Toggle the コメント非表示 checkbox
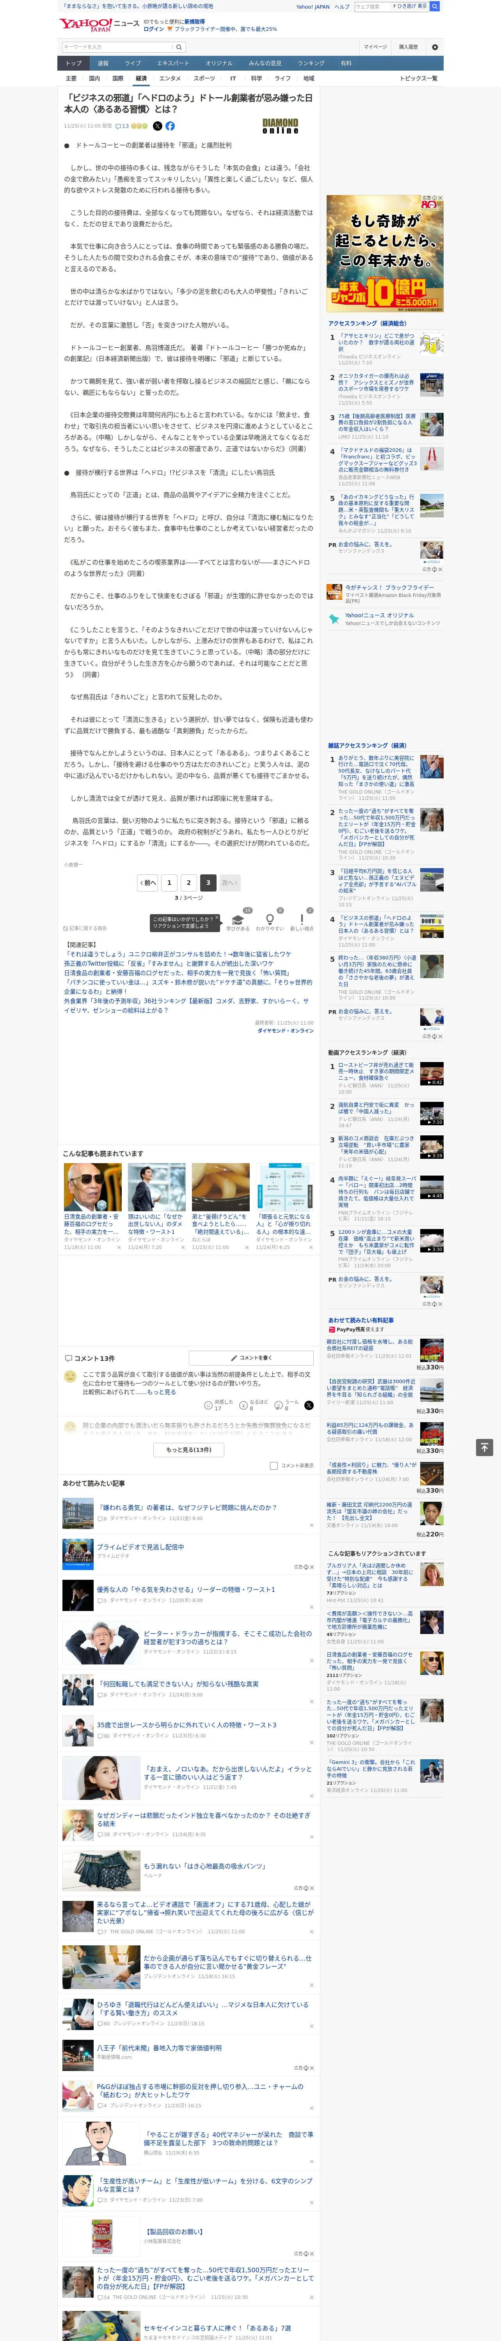 click(274, 1465)
